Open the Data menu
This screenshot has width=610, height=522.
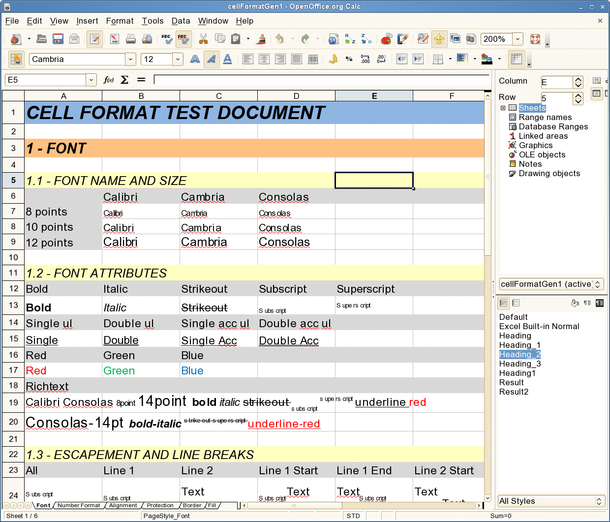click(x=181, y=21)
